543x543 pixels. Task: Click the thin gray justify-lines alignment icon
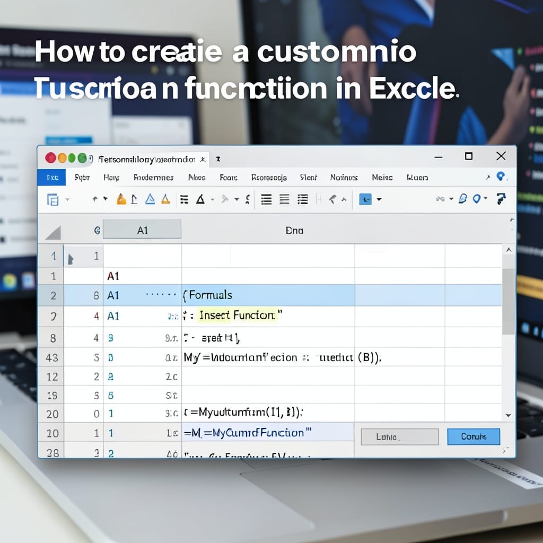tap(284, 199)
